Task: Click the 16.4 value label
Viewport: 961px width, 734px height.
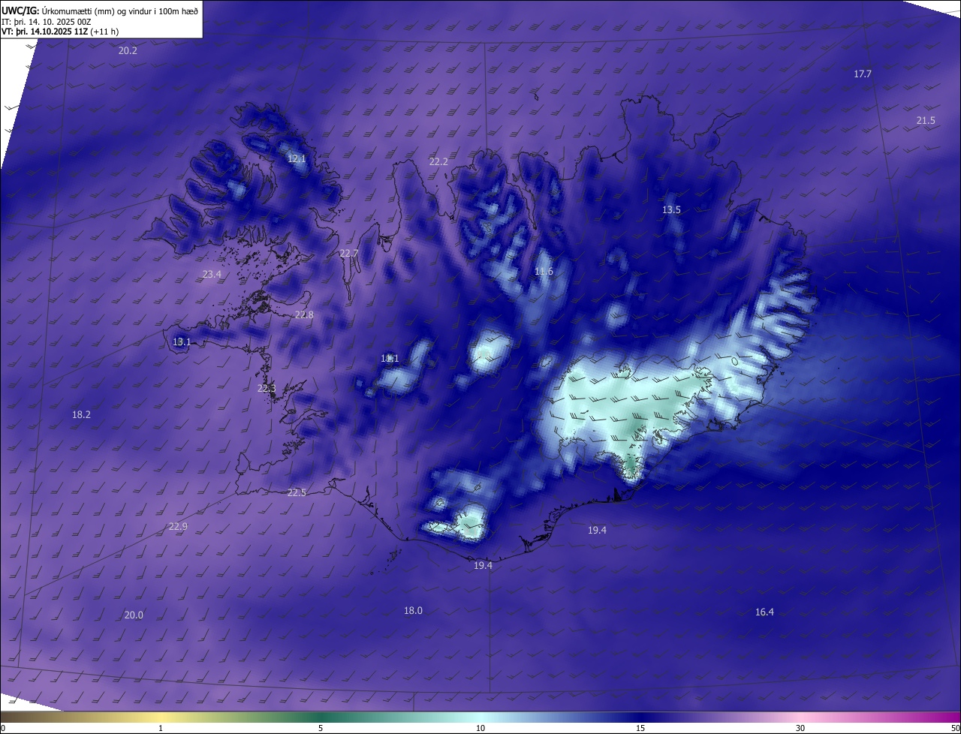Action: 764,612
